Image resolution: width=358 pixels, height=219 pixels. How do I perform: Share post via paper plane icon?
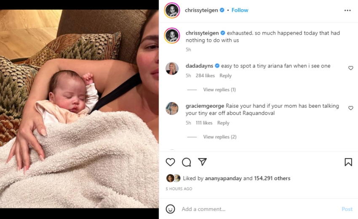[202, 162]
